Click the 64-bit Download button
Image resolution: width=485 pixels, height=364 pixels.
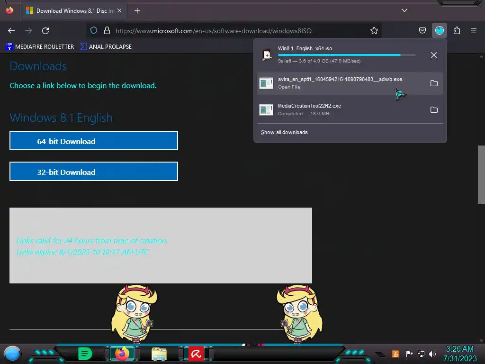click(94, 140)
